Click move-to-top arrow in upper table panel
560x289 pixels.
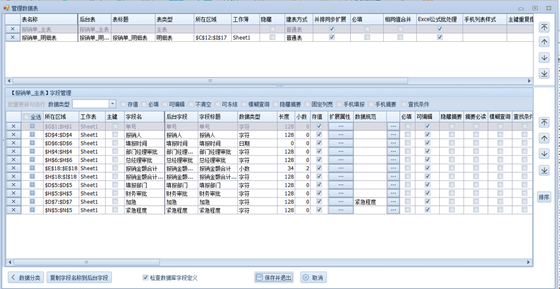pos(544,27)
